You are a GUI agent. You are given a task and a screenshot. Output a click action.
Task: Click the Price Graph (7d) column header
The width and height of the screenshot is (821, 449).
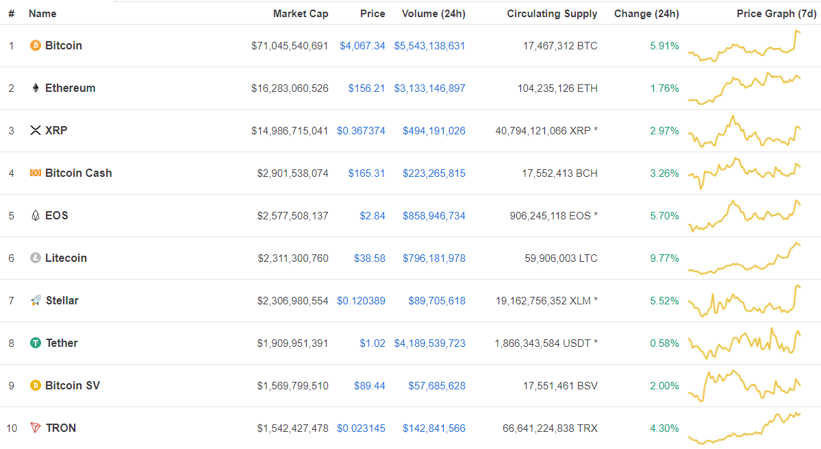[776, 14]
